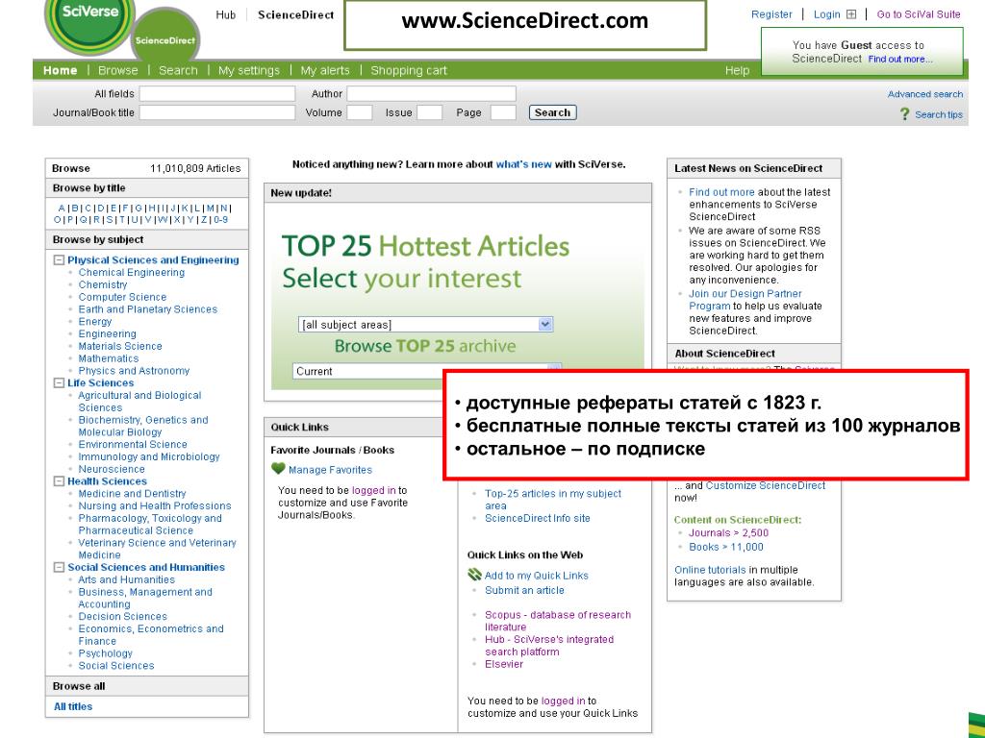Open Environmental Science subject
Screen dimensions: 985x738
133,444
